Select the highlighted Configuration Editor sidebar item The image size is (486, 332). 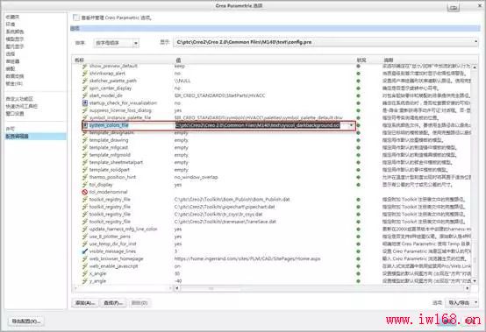(35, 137)
